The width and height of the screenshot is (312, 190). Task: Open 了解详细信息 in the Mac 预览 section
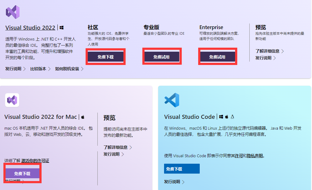118,147
